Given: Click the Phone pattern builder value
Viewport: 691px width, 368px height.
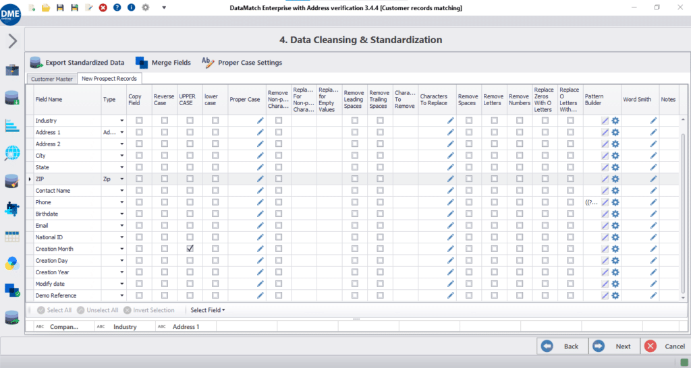Looking at the screenshot, I should [592, 202].
